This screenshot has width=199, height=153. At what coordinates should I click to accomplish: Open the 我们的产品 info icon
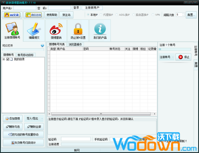[x=100, y=31]
